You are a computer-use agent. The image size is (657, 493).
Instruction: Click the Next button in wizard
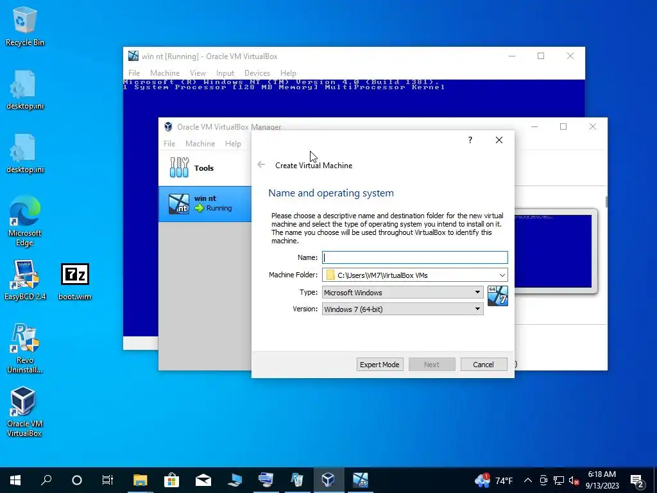tap(432, 365)
